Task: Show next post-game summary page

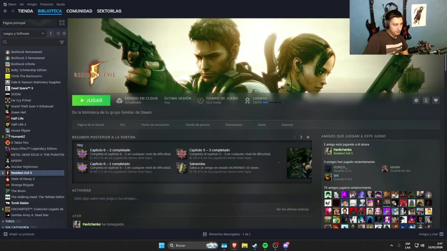Action: [x=301, y=137]
